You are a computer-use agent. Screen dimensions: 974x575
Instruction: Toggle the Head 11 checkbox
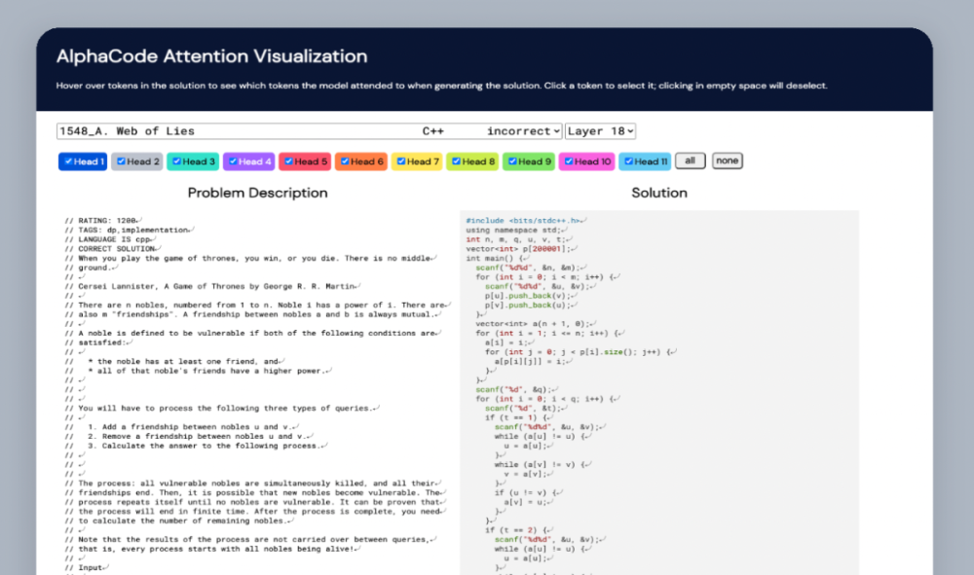tap(628, 162)
